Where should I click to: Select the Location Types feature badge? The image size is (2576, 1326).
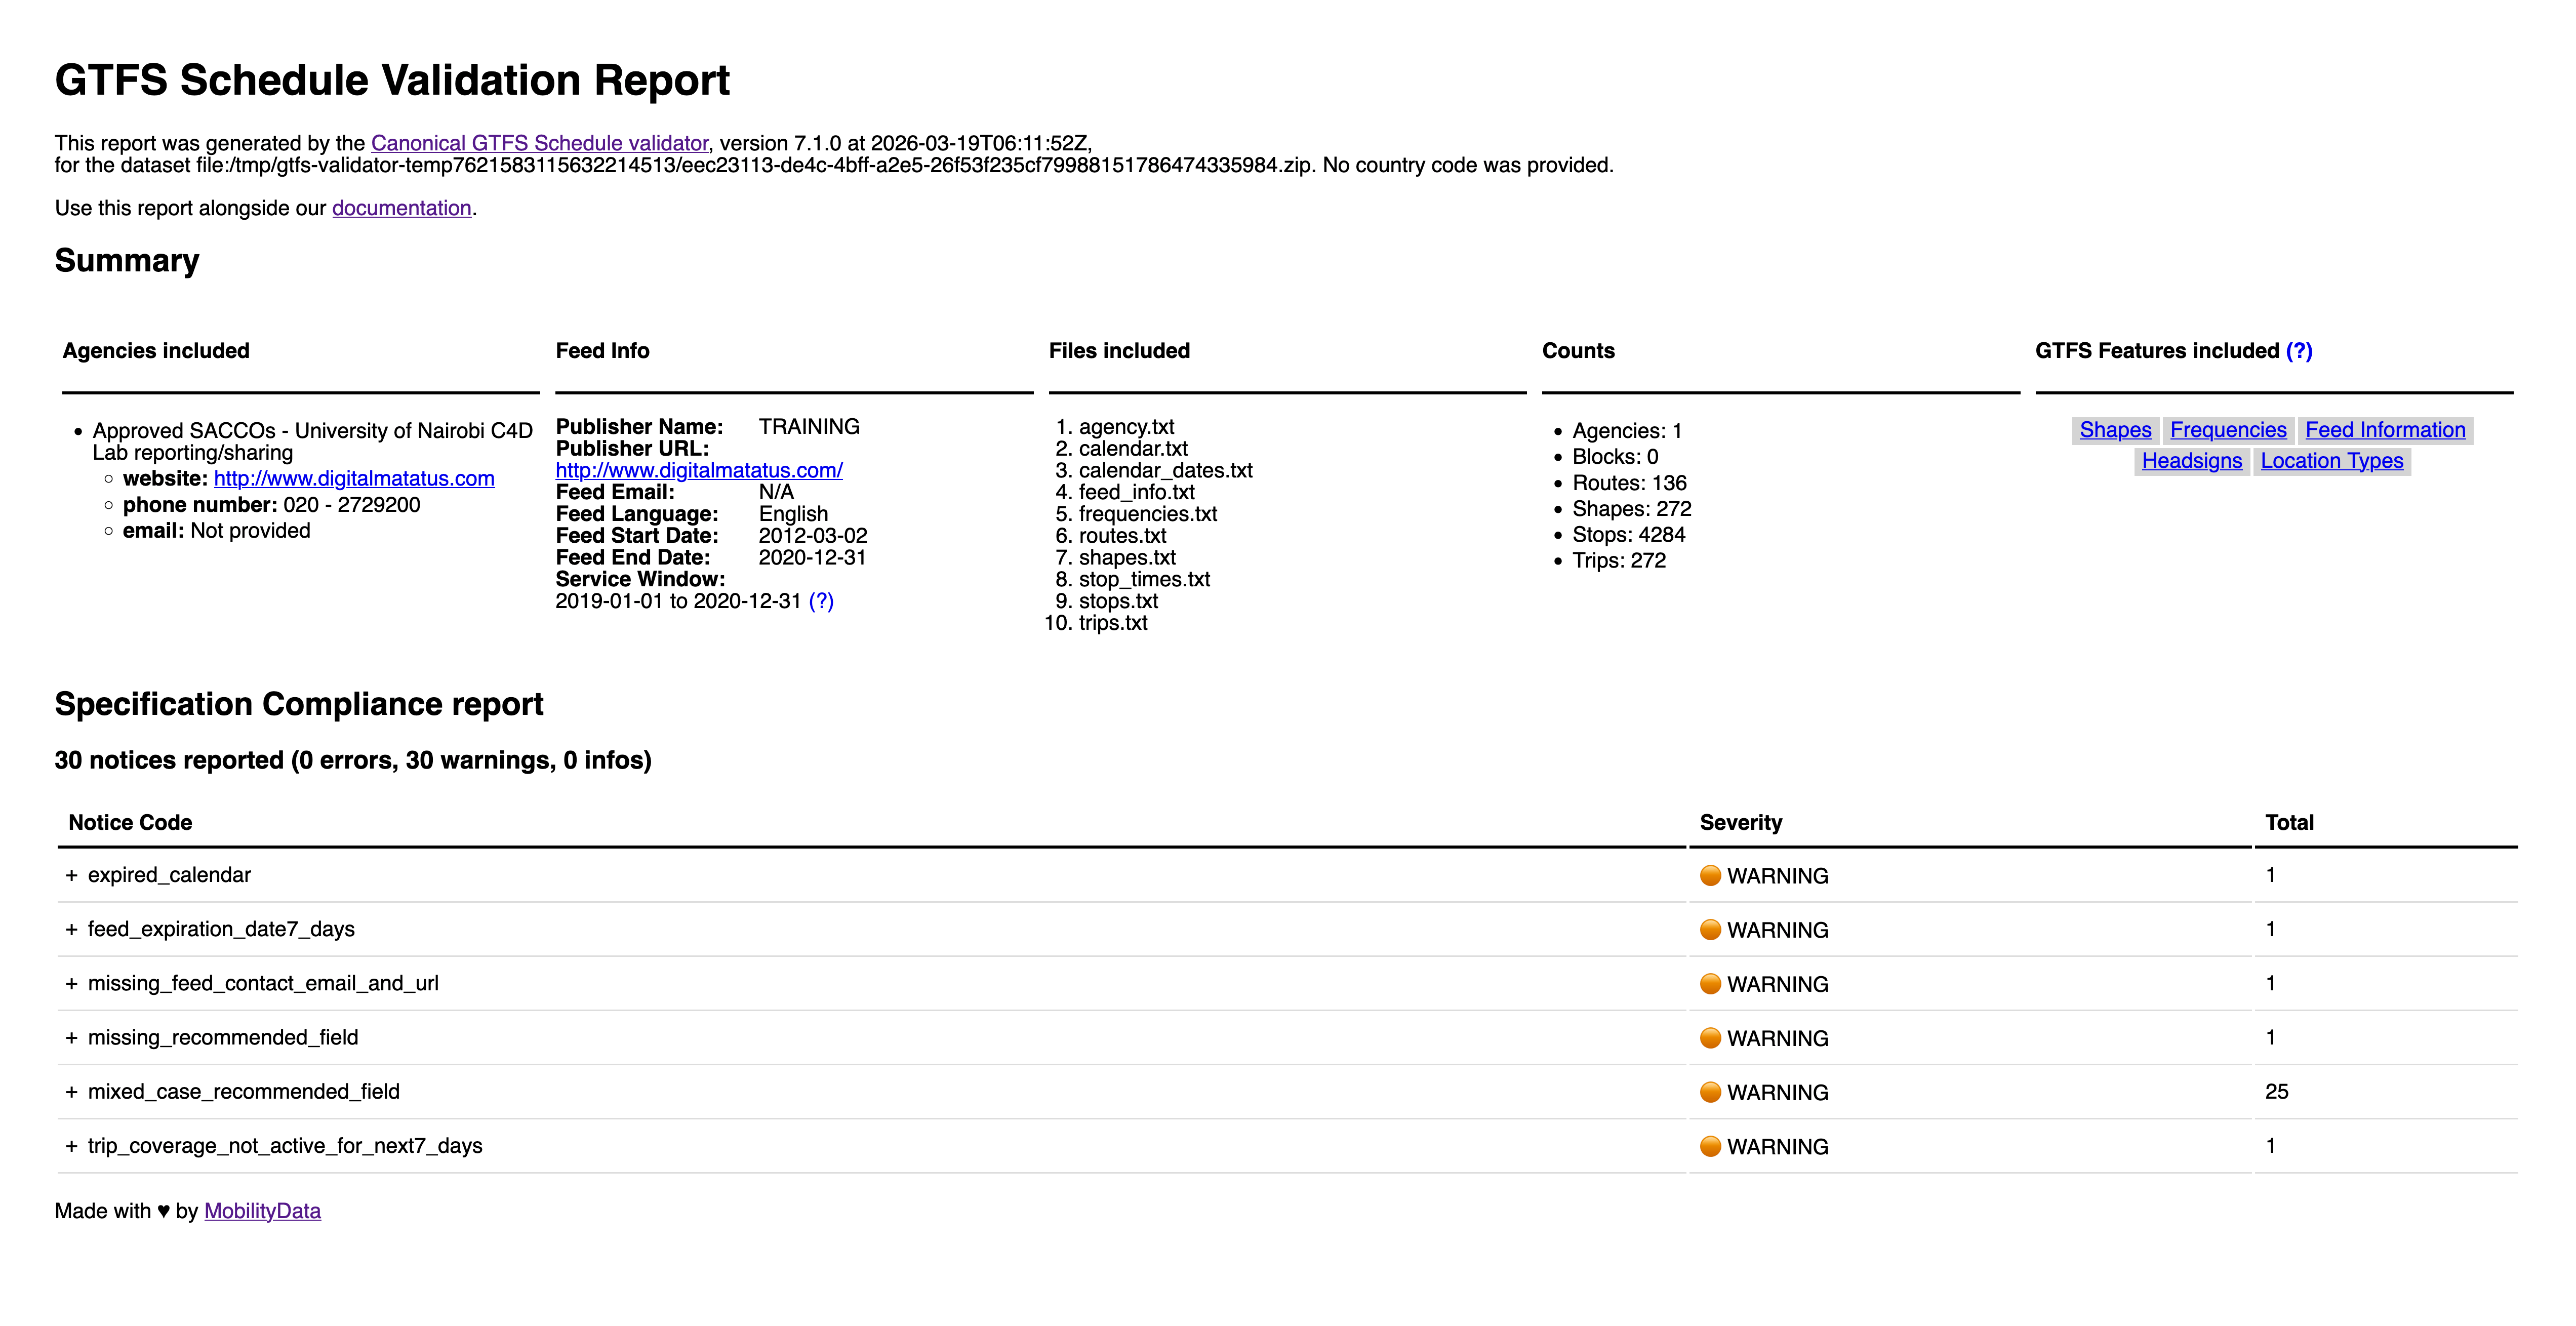click(x=2331, y=460)
